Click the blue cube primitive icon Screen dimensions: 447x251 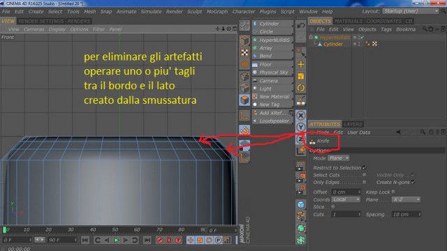301,204
